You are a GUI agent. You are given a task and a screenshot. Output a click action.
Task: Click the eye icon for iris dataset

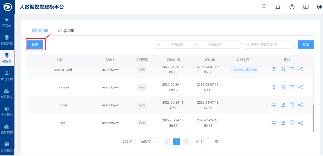click(274, 123)
